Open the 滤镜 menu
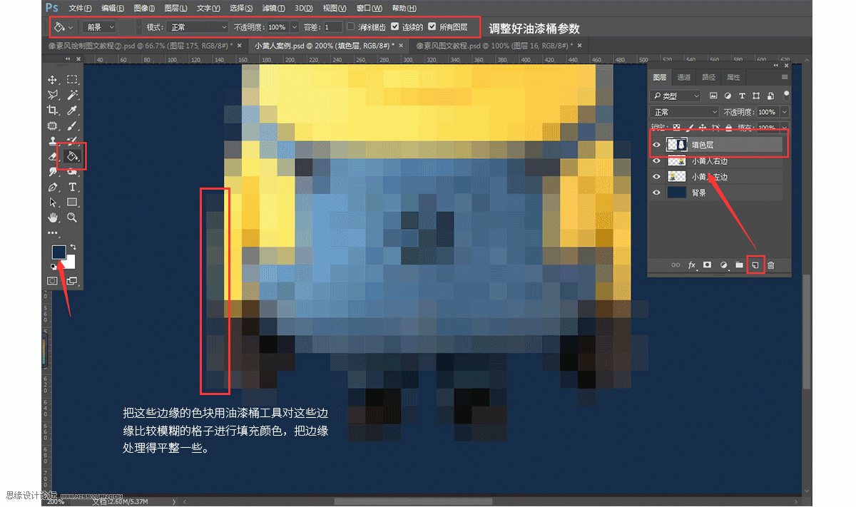The width and height of the screenshot is (856, 507). 273,8
